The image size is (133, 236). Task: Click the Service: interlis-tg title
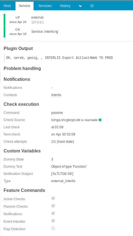tap(45, 32)
